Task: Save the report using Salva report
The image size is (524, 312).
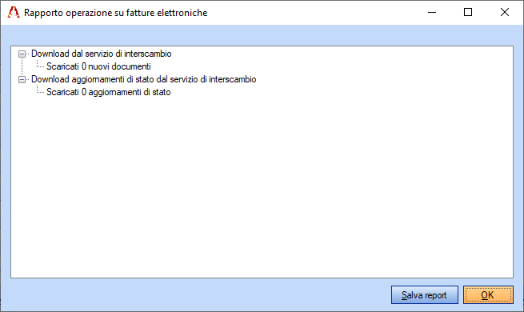Action: coord(425,295)
